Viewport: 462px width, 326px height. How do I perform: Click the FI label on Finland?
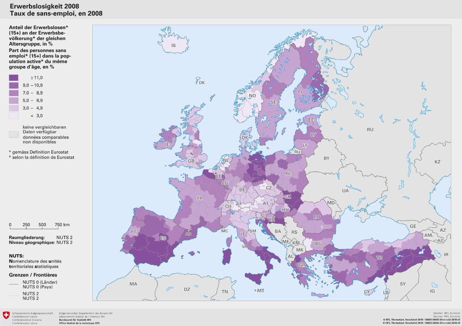pyautogui.click(x=300, y=92)
